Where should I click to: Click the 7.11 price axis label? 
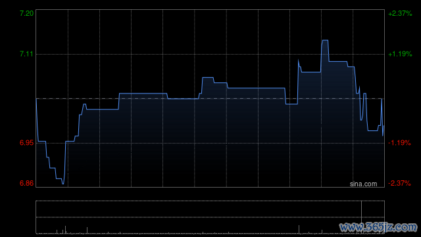point(26,54)
